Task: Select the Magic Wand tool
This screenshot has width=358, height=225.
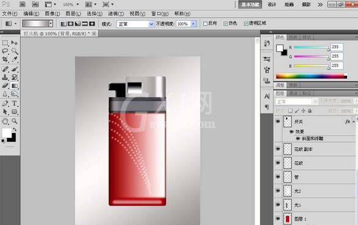Action: coord(15,51)
